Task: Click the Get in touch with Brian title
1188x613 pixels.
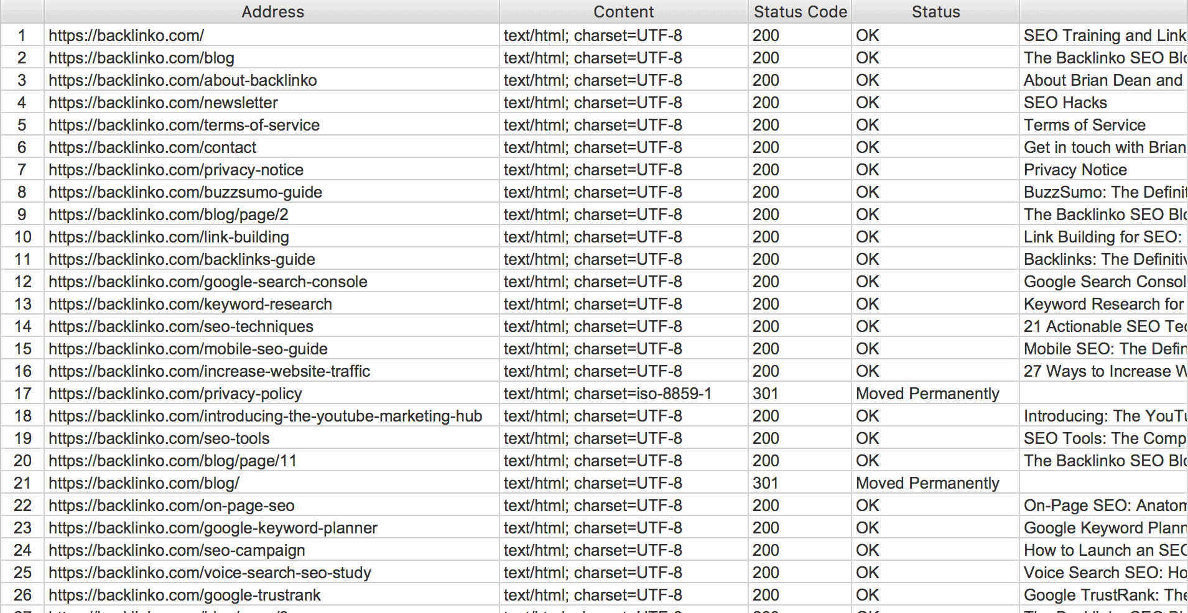Action: pyautogui.click(x=1105, y=147)
